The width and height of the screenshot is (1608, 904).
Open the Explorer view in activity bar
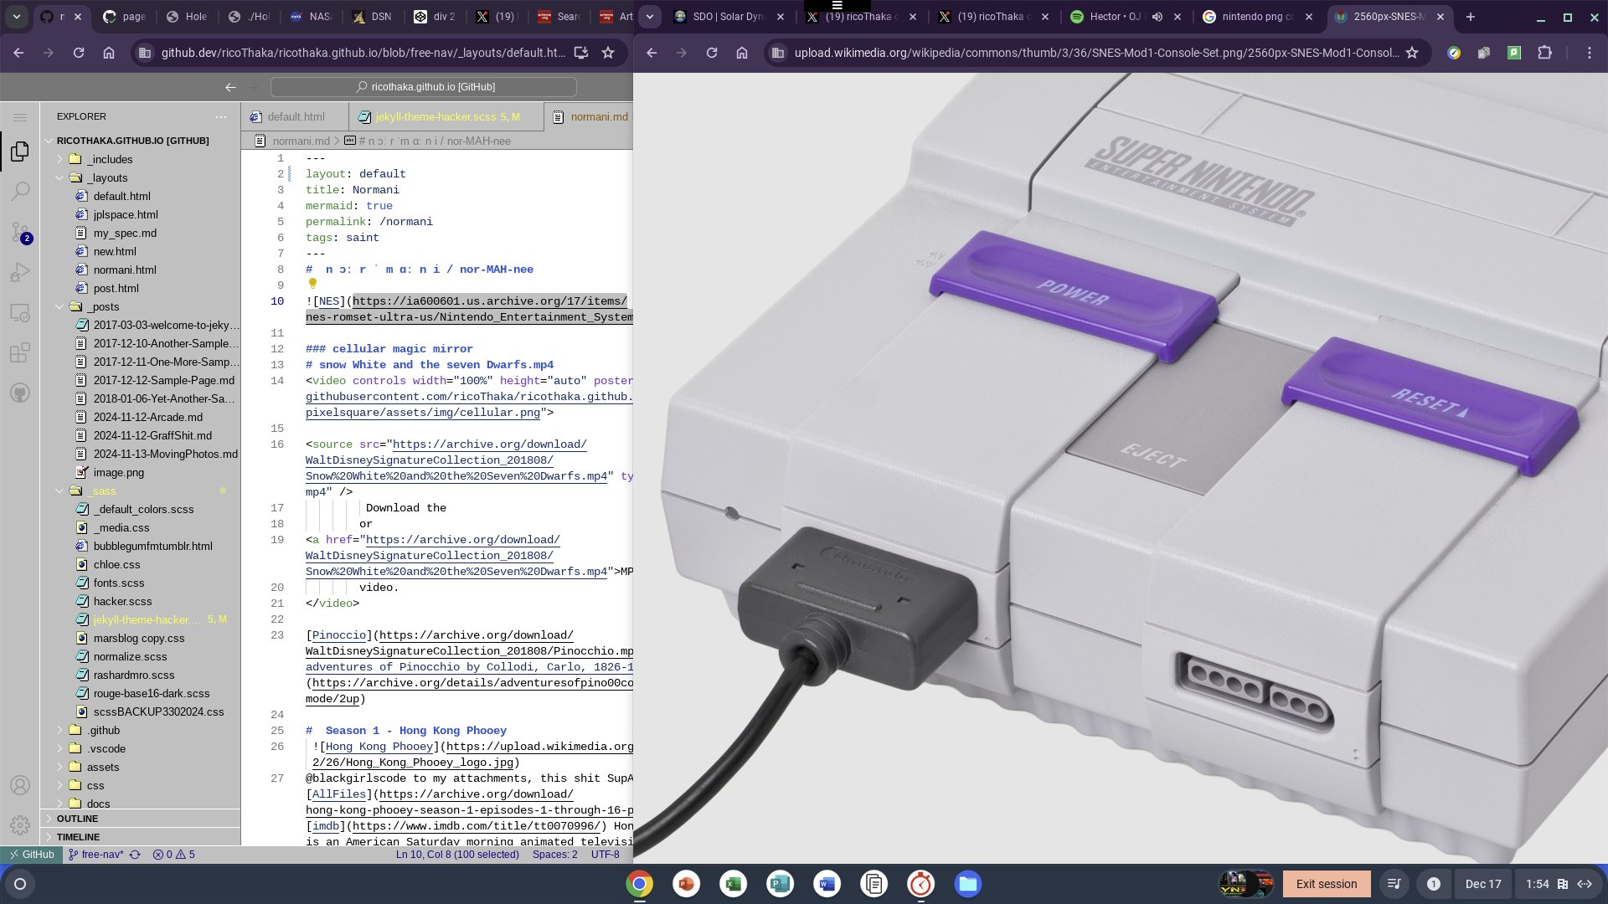click(20, 152)
